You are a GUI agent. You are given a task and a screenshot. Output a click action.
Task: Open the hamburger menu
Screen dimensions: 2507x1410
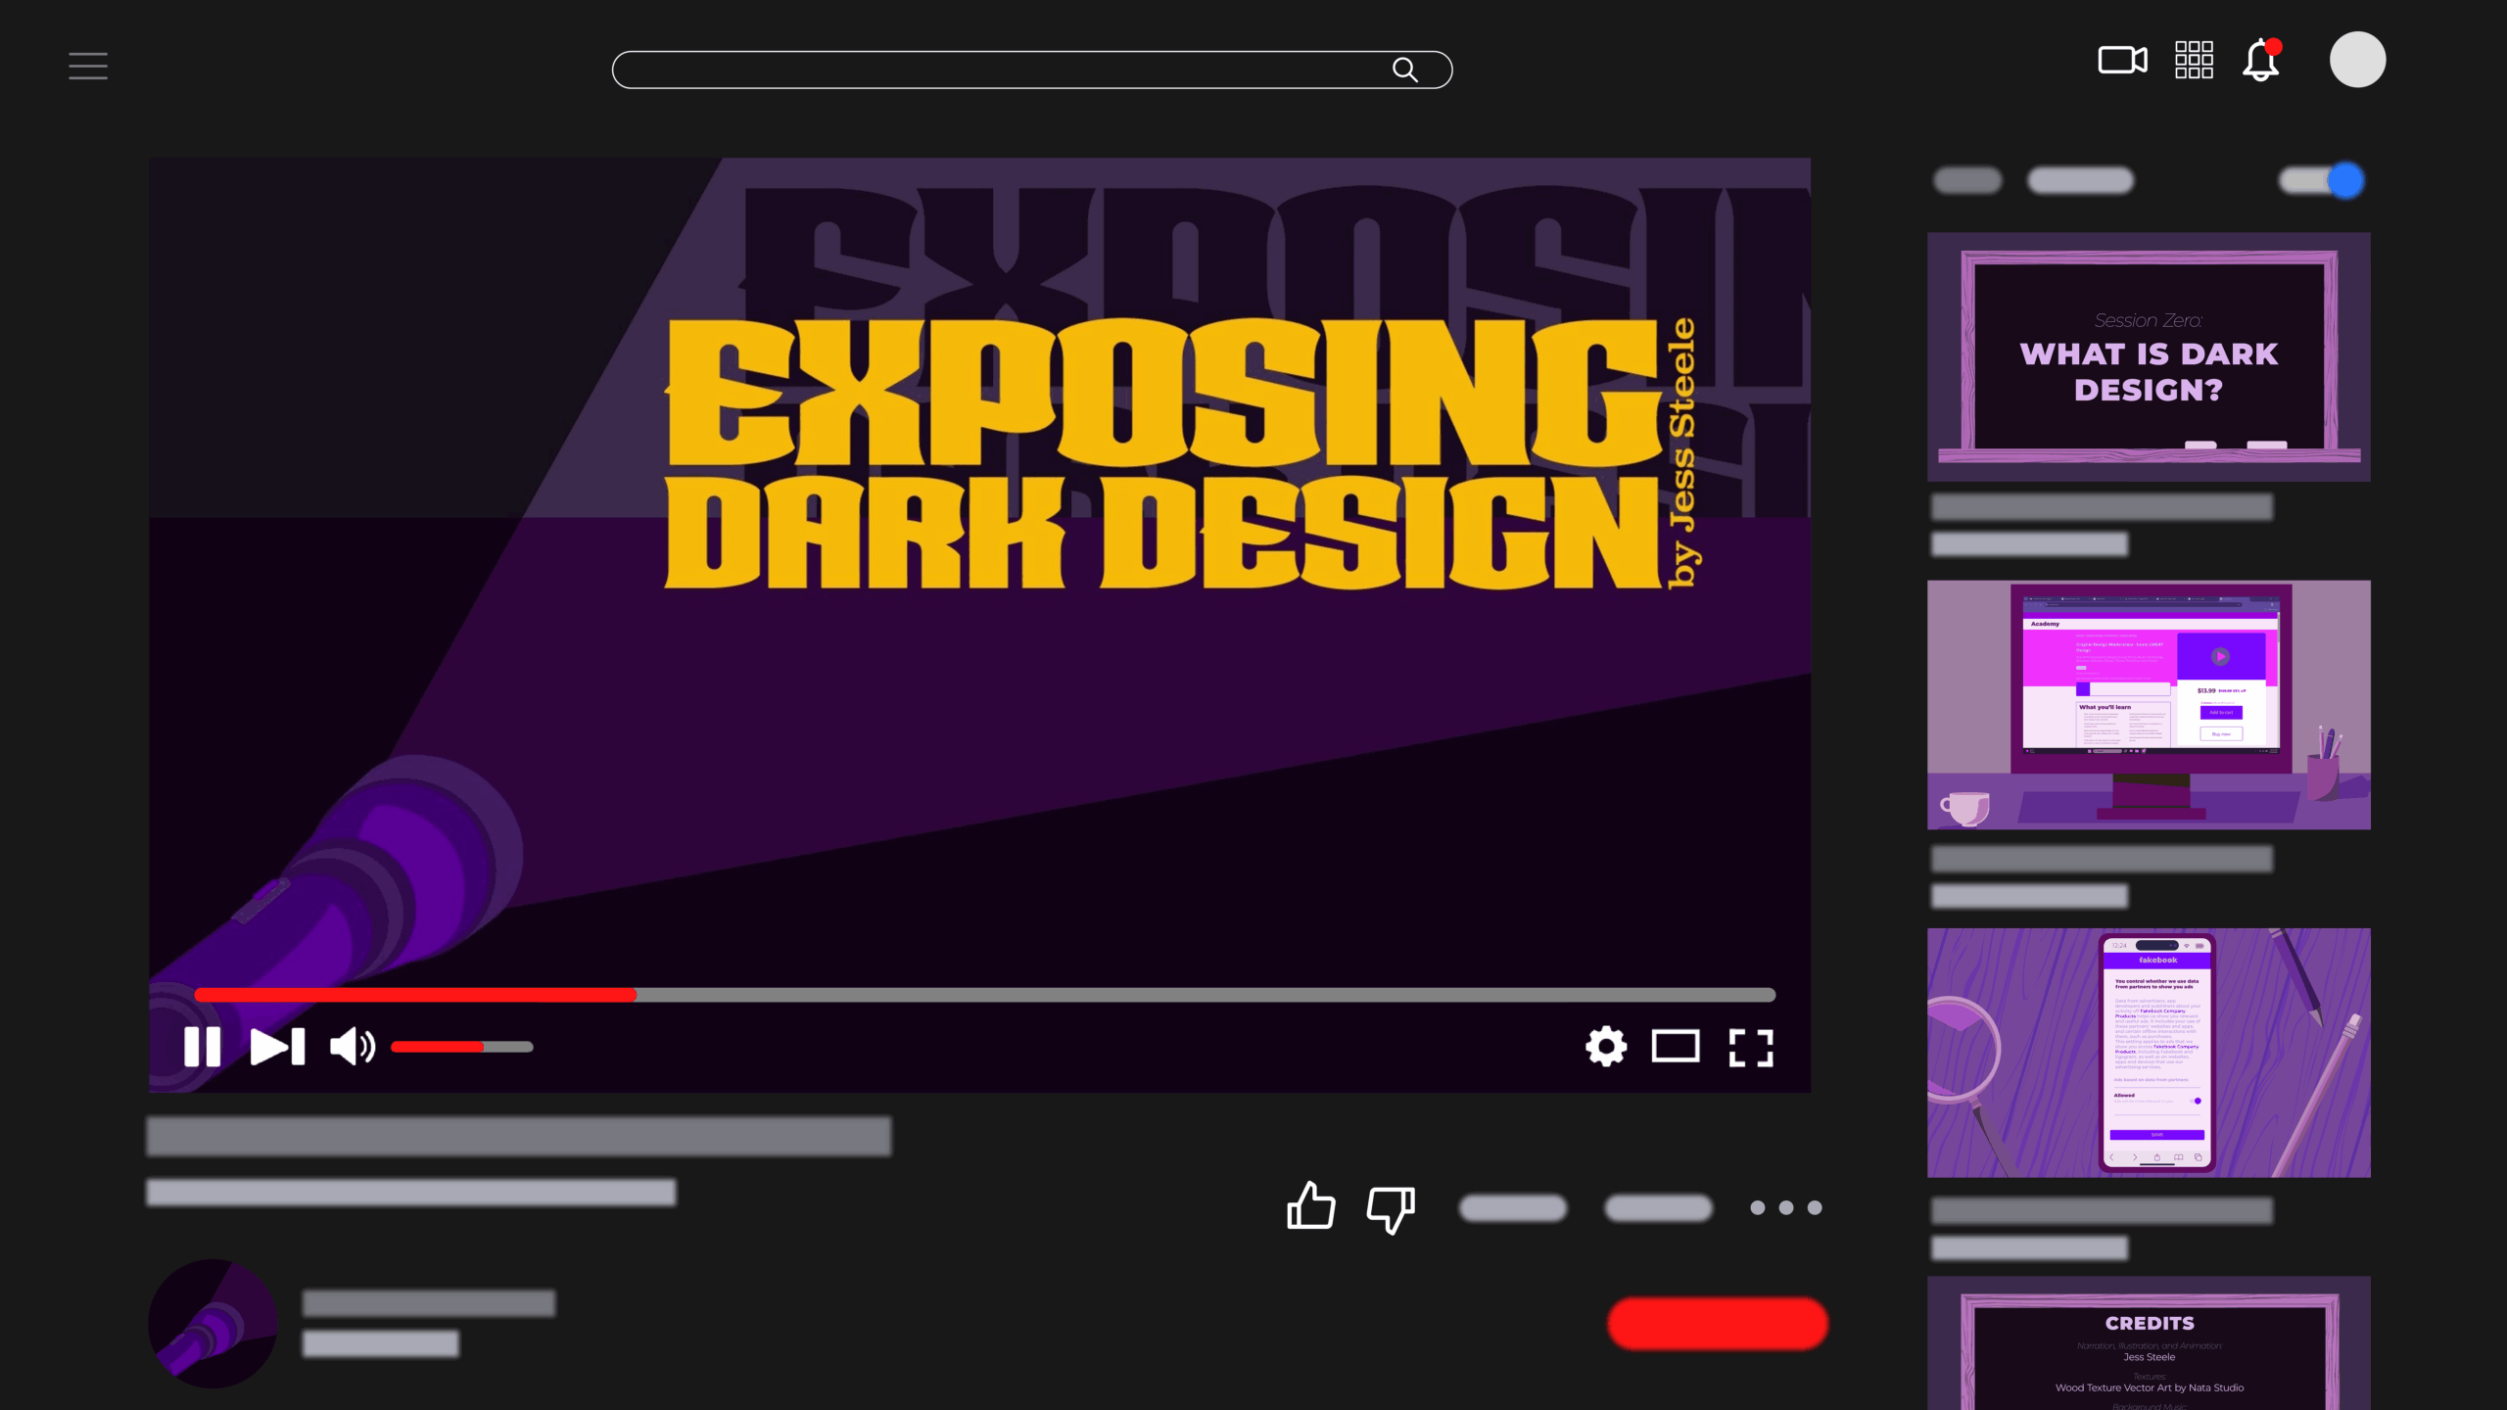click(x=88, y=66)
